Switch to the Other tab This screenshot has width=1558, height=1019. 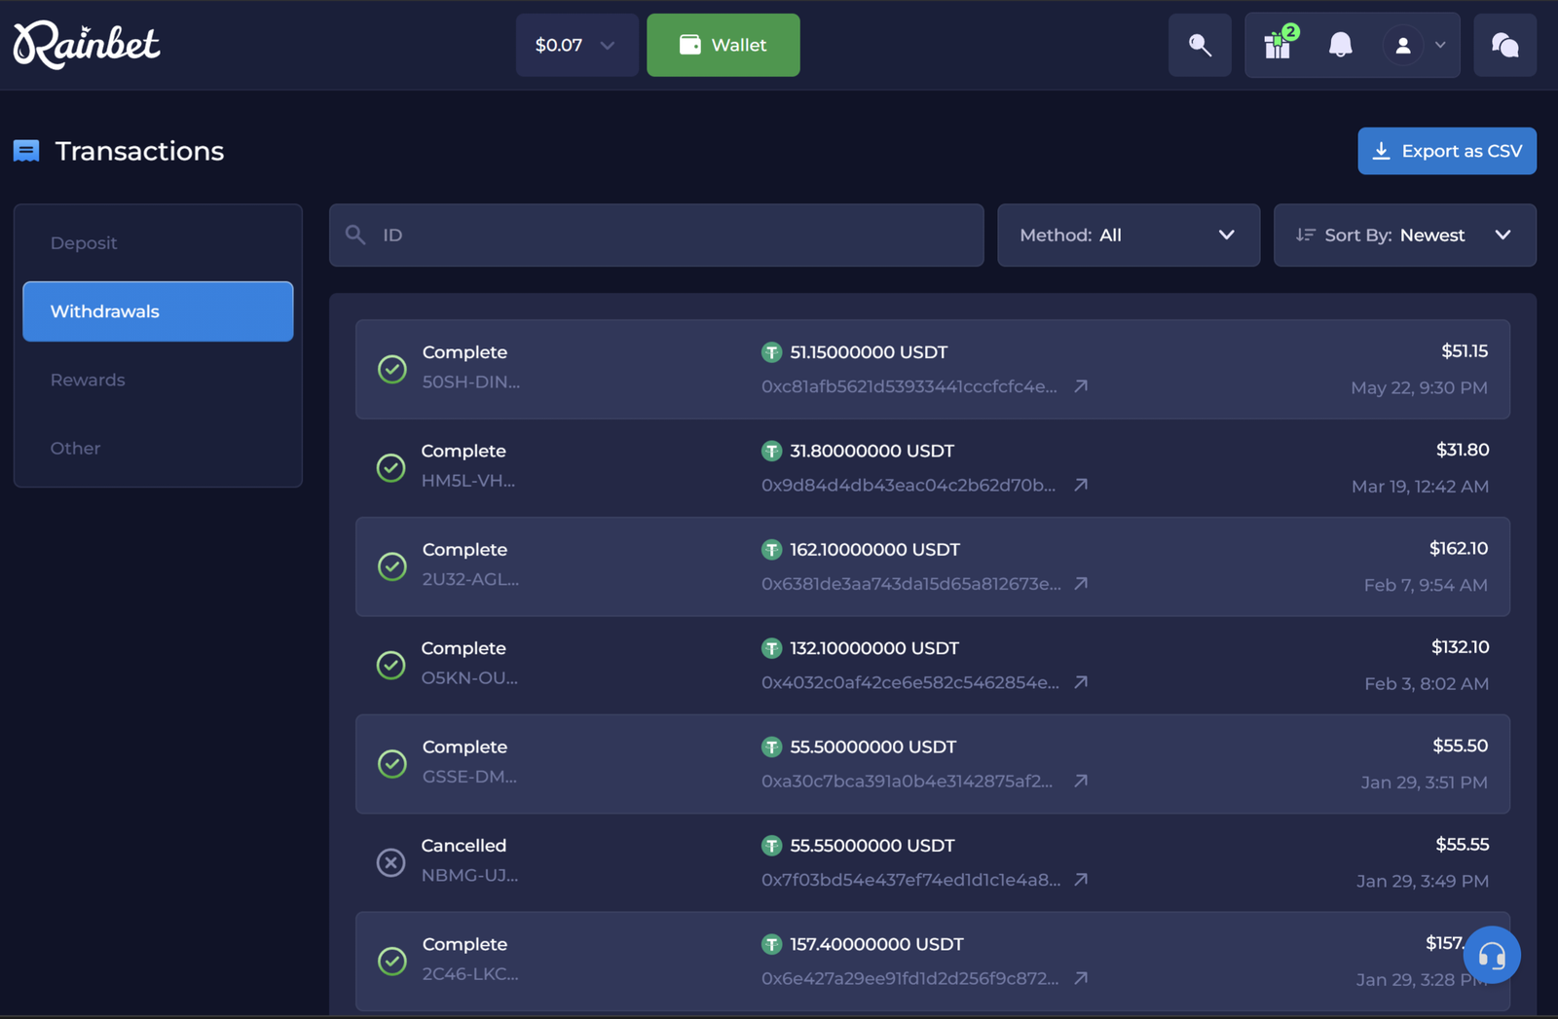coord(158,448)
